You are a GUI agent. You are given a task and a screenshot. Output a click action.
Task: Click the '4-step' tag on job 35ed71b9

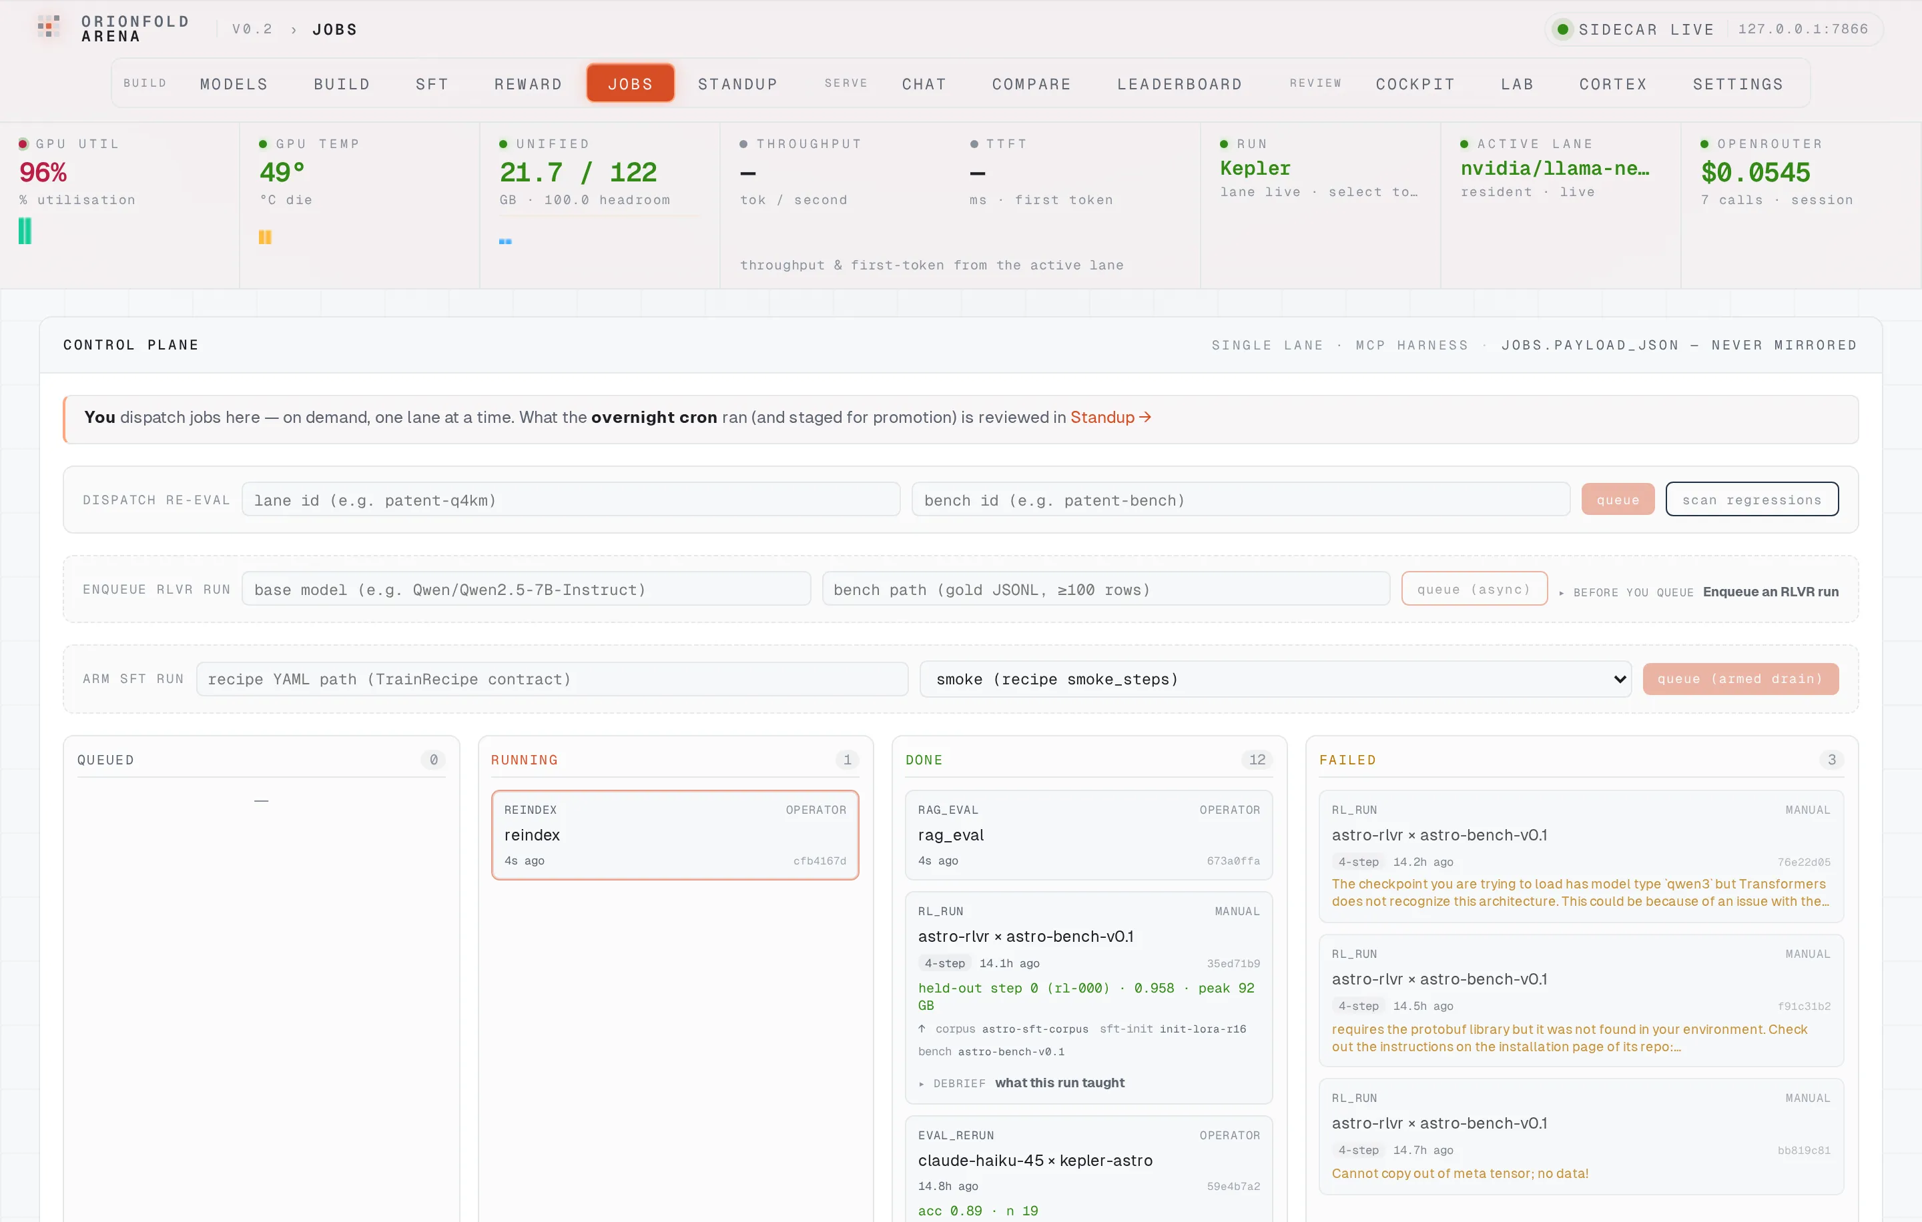944,963
